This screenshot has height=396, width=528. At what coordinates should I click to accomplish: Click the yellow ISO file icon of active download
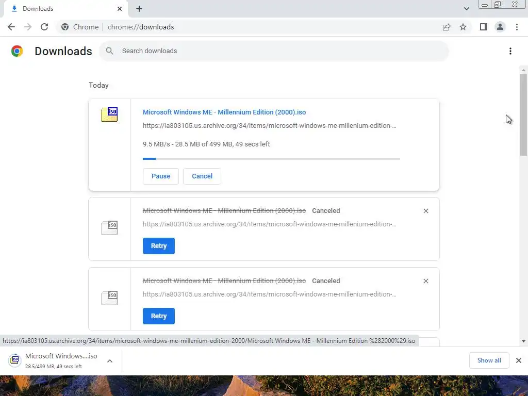tap(109, 114)
